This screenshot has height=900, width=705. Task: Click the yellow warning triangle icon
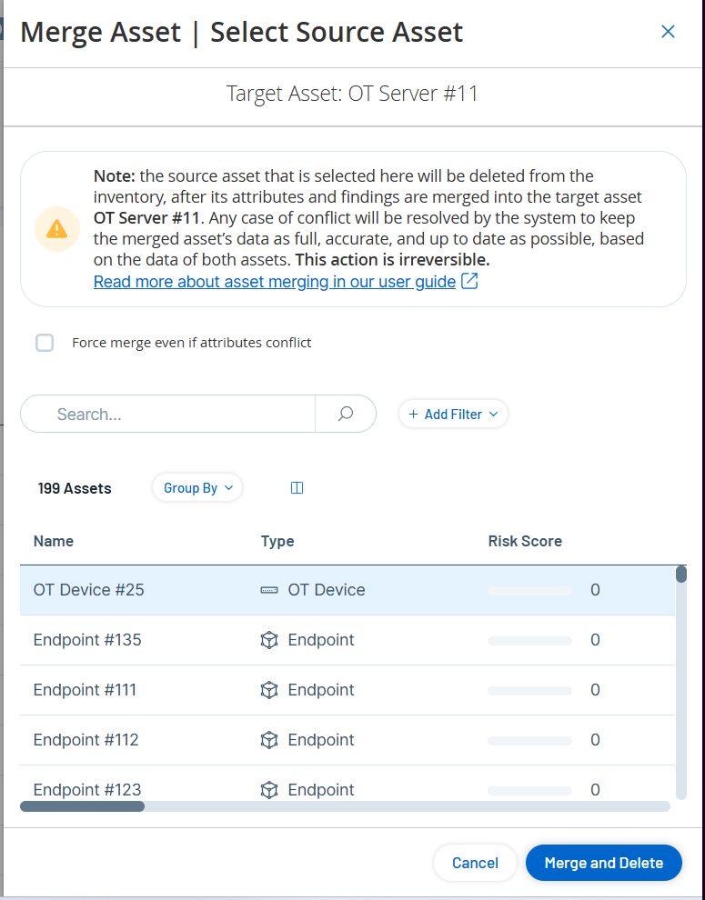pos(57,228)
